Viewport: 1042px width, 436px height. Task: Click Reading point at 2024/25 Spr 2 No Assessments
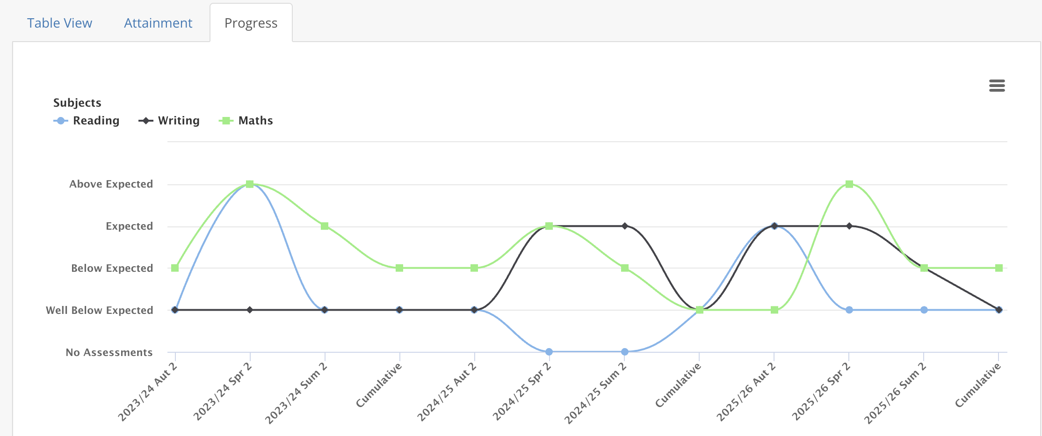(x=549, y=352)
